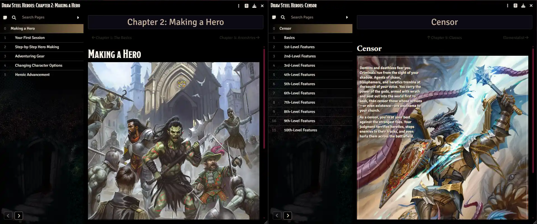The image size is (537, 224).
Task: Open Heroic Advancement page
Action: click(42, 75)
